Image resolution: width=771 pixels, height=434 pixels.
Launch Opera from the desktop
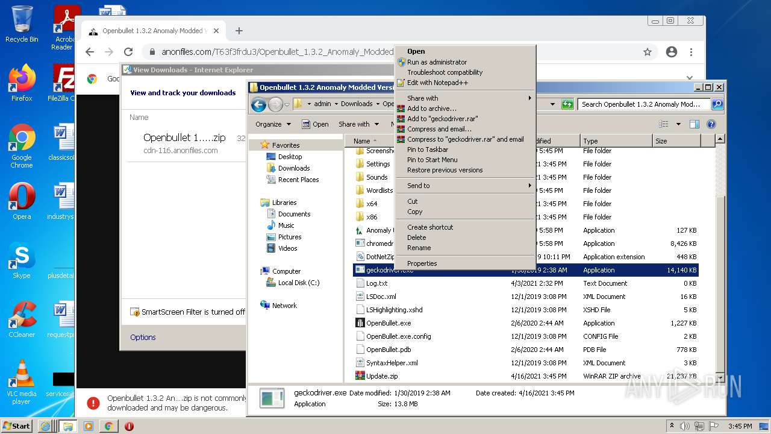point(22,201)
